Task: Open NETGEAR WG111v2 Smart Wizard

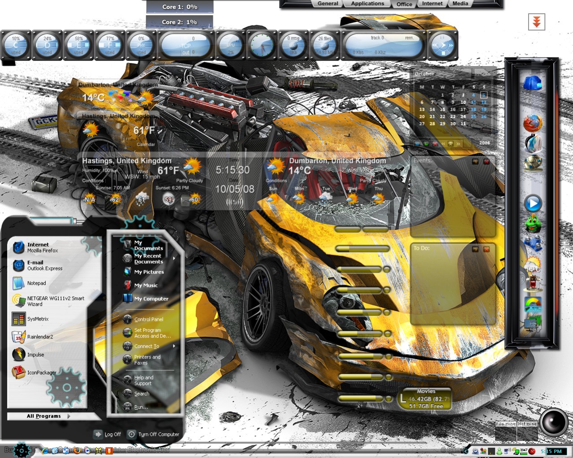Action: [48, 301]
